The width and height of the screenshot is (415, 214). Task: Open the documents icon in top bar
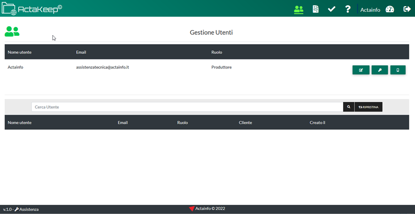click(x=316, y=9)
